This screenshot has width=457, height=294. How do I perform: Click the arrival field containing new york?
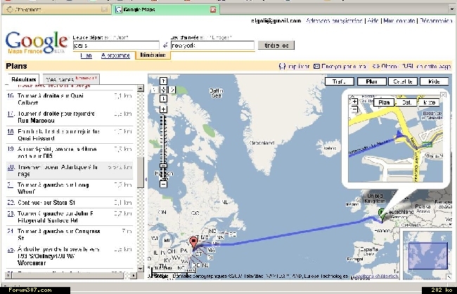212,46
